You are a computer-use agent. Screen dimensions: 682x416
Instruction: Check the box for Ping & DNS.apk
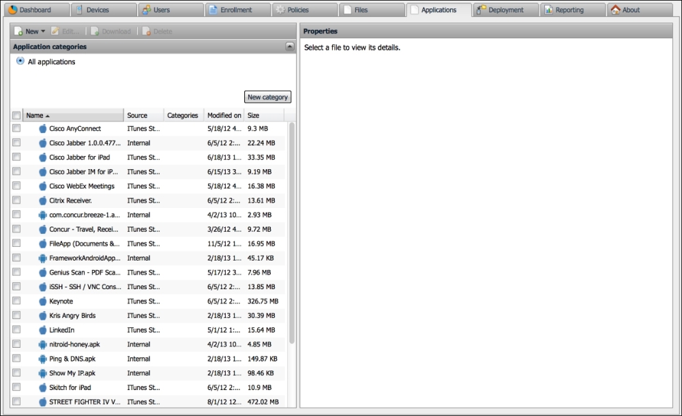[16, 357]
